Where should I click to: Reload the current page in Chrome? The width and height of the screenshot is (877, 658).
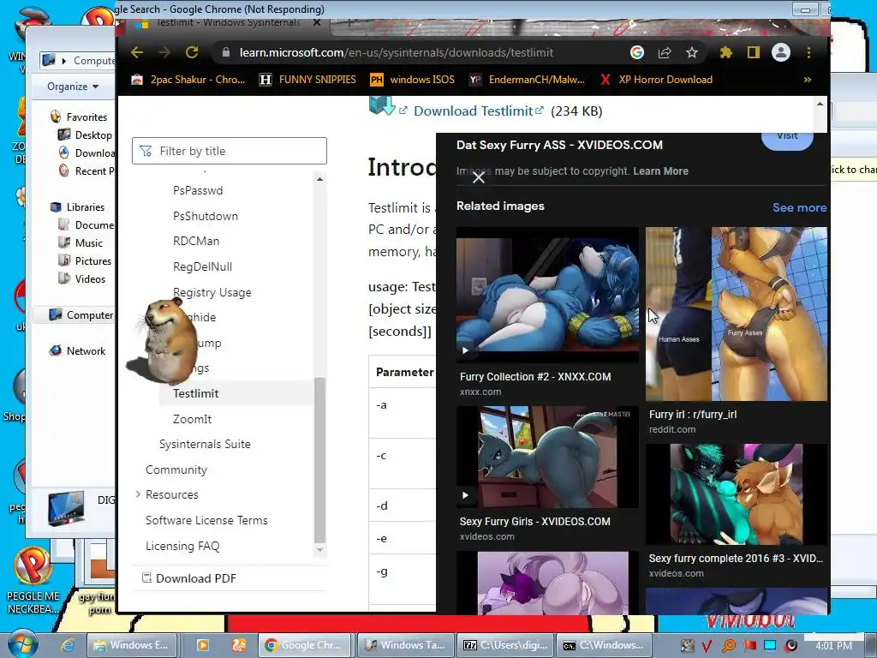[192, 52]
